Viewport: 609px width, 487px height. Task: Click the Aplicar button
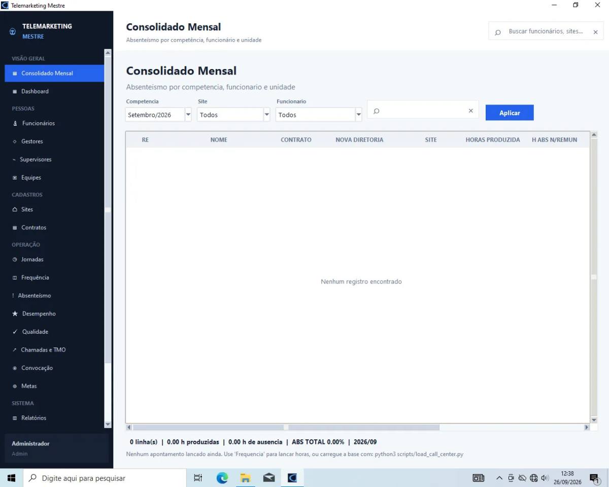click(x=510, y=113)
